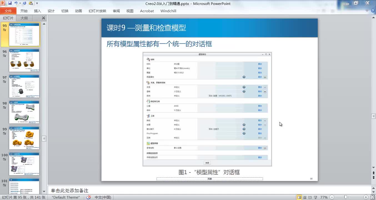Select slide 98 thumbnail
Screen dimensions: 376x200
[24, 112]
